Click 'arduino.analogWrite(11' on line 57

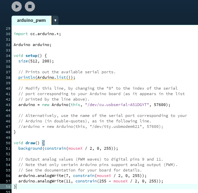click(x=44, y=181)
